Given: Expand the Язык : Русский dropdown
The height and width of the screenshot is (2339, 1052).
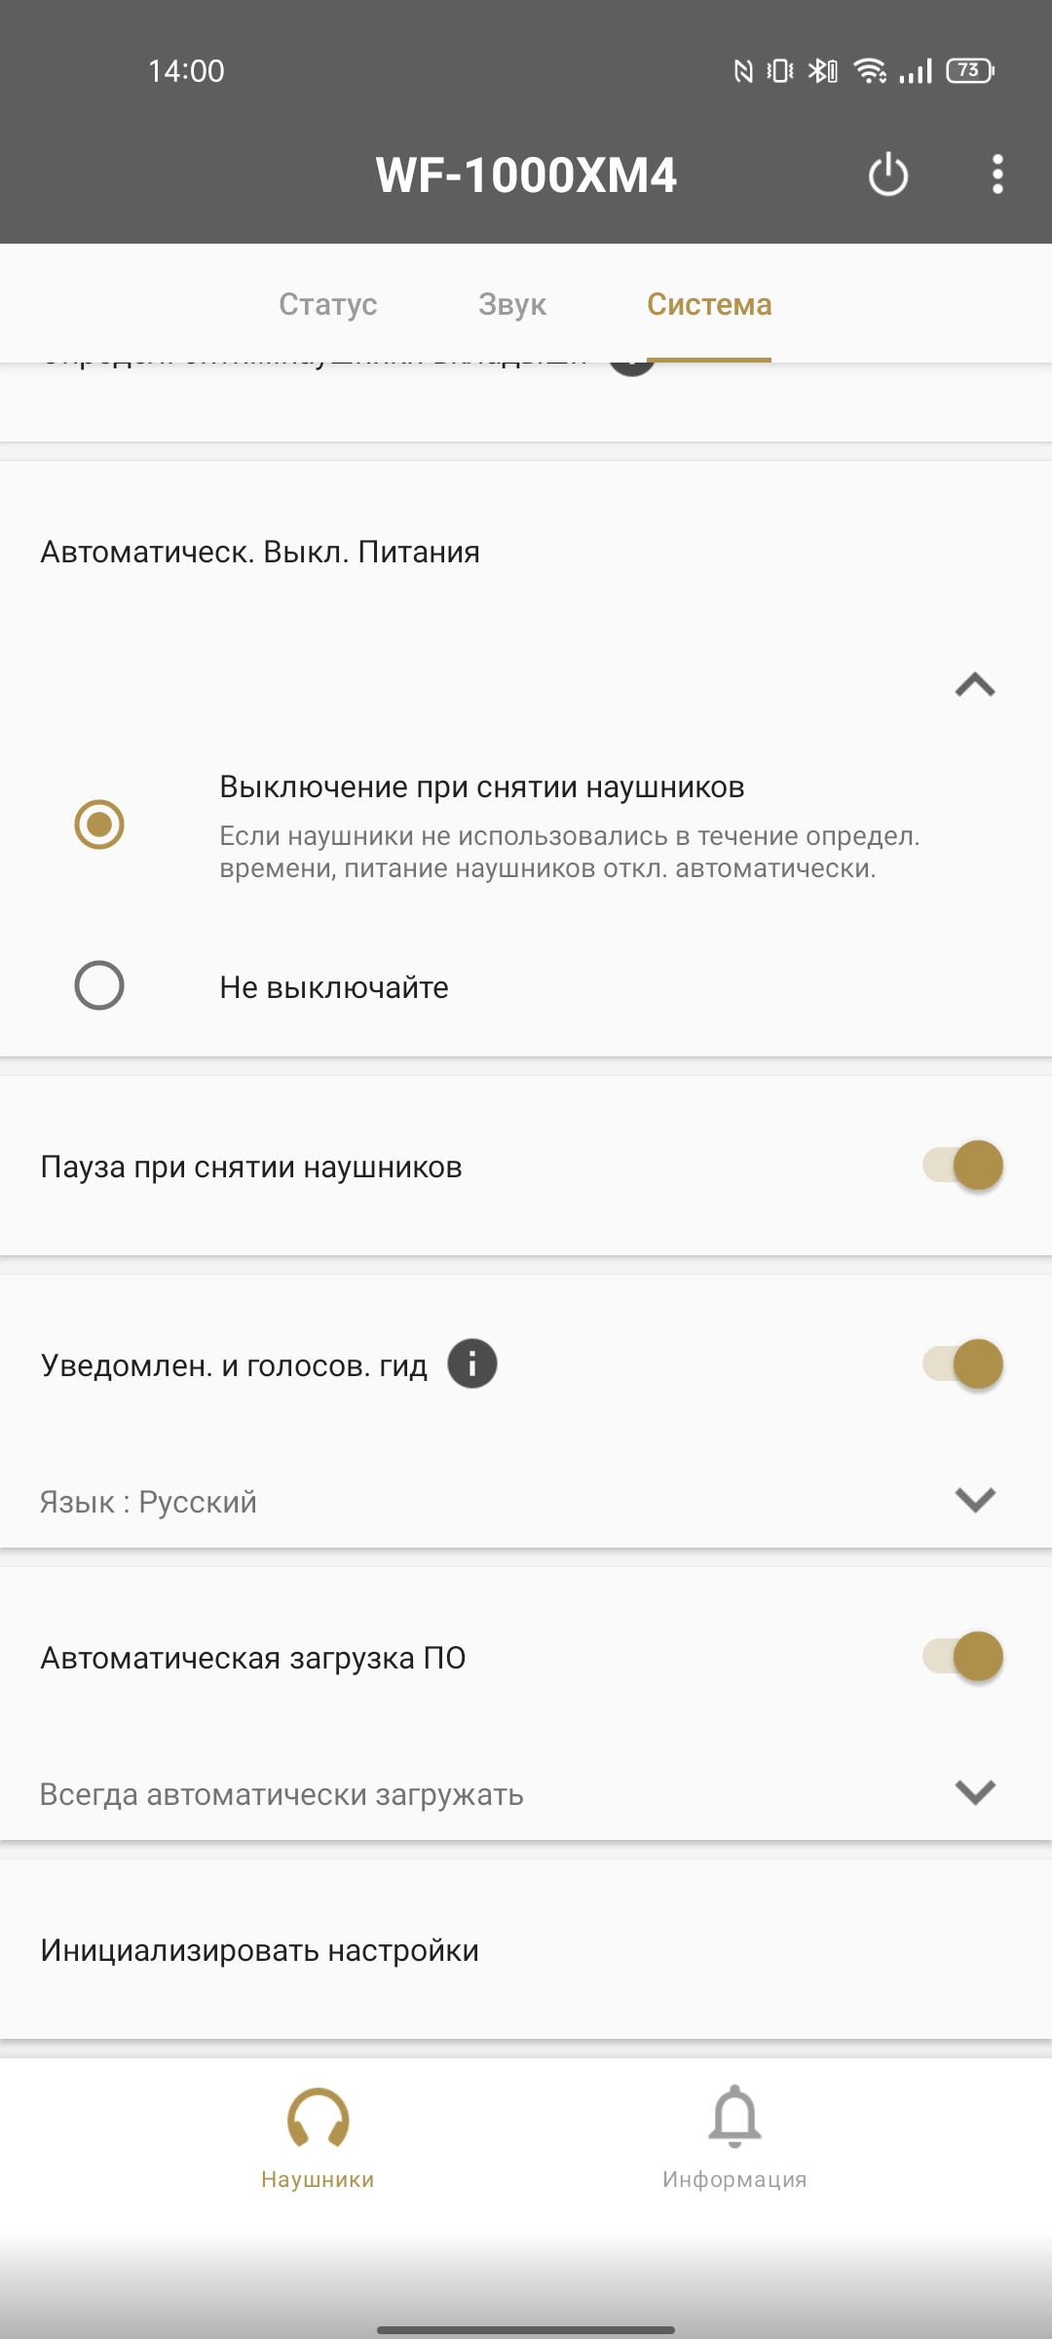Looking at the screenshot, I should 526,1501.
